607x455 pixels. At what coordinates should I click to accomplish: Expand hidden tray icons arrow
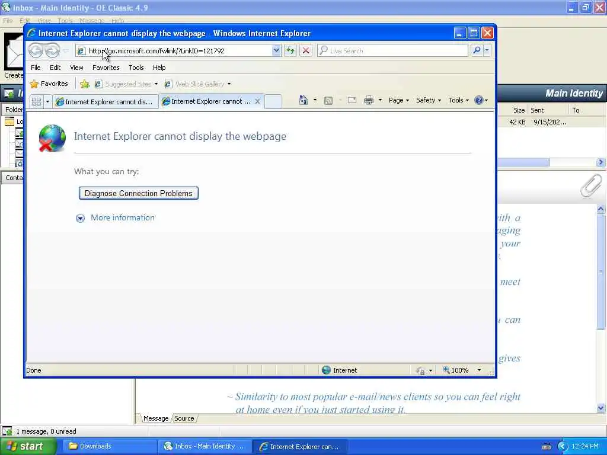(x=562, y=447)
